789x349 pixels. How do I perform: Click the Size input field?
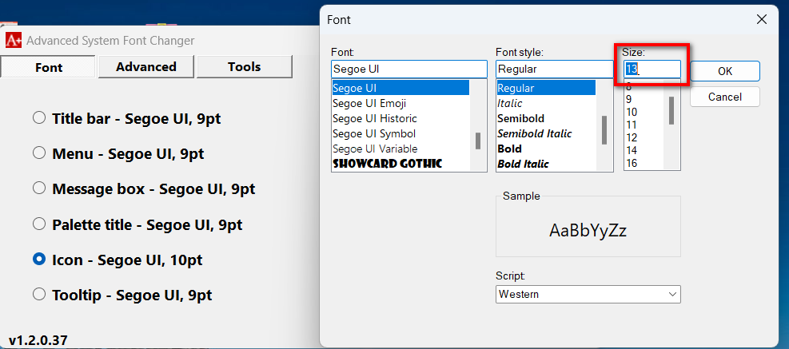pyautogui.click(x=652, y=69)
